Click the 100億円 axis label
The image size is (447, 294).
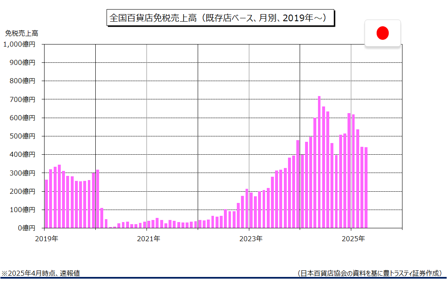click(22, 210)
